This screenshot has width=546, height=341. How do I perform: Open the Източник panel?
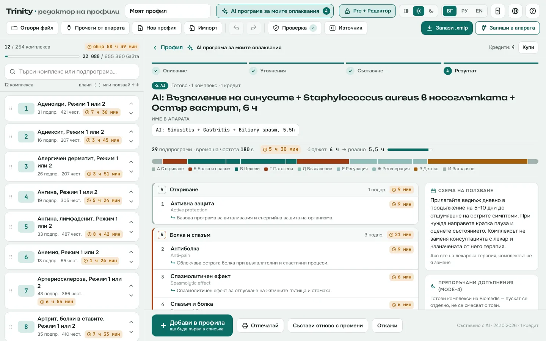pyautogui.click(x=346, y=28)
